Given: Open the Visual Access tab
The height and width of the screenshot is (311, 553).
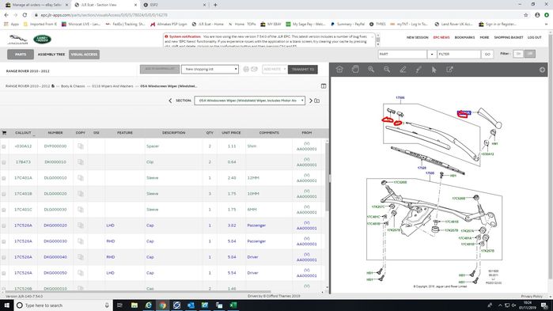Looking at the screenshot, I should pyautogui.click(x=84, y=55).
